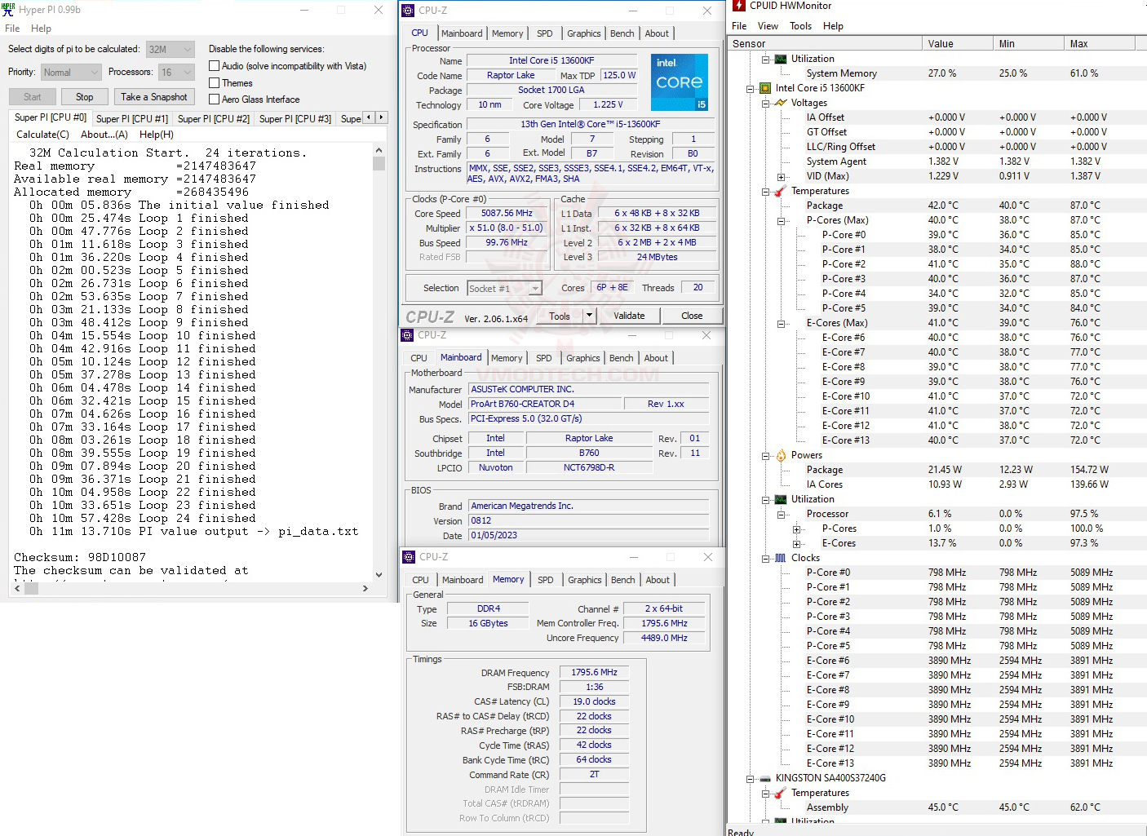Click the flame icon next to Powers
This screenshot has width=1147, height=836.
point(781,455)
